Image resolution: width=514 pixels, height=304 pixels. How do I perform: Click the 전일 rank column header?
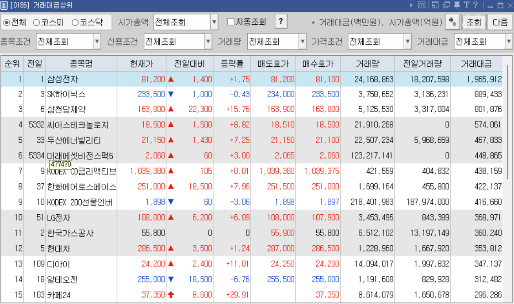[35, 64]
